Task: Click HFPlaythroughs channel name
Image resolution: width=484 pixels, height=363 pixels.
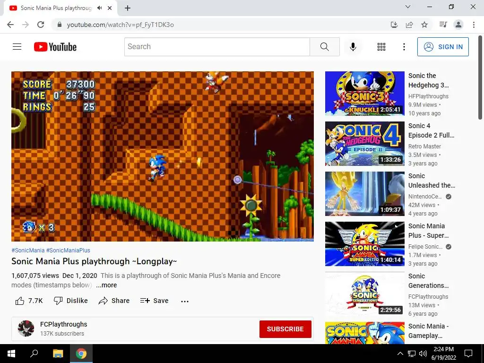Action: (428, 96)
